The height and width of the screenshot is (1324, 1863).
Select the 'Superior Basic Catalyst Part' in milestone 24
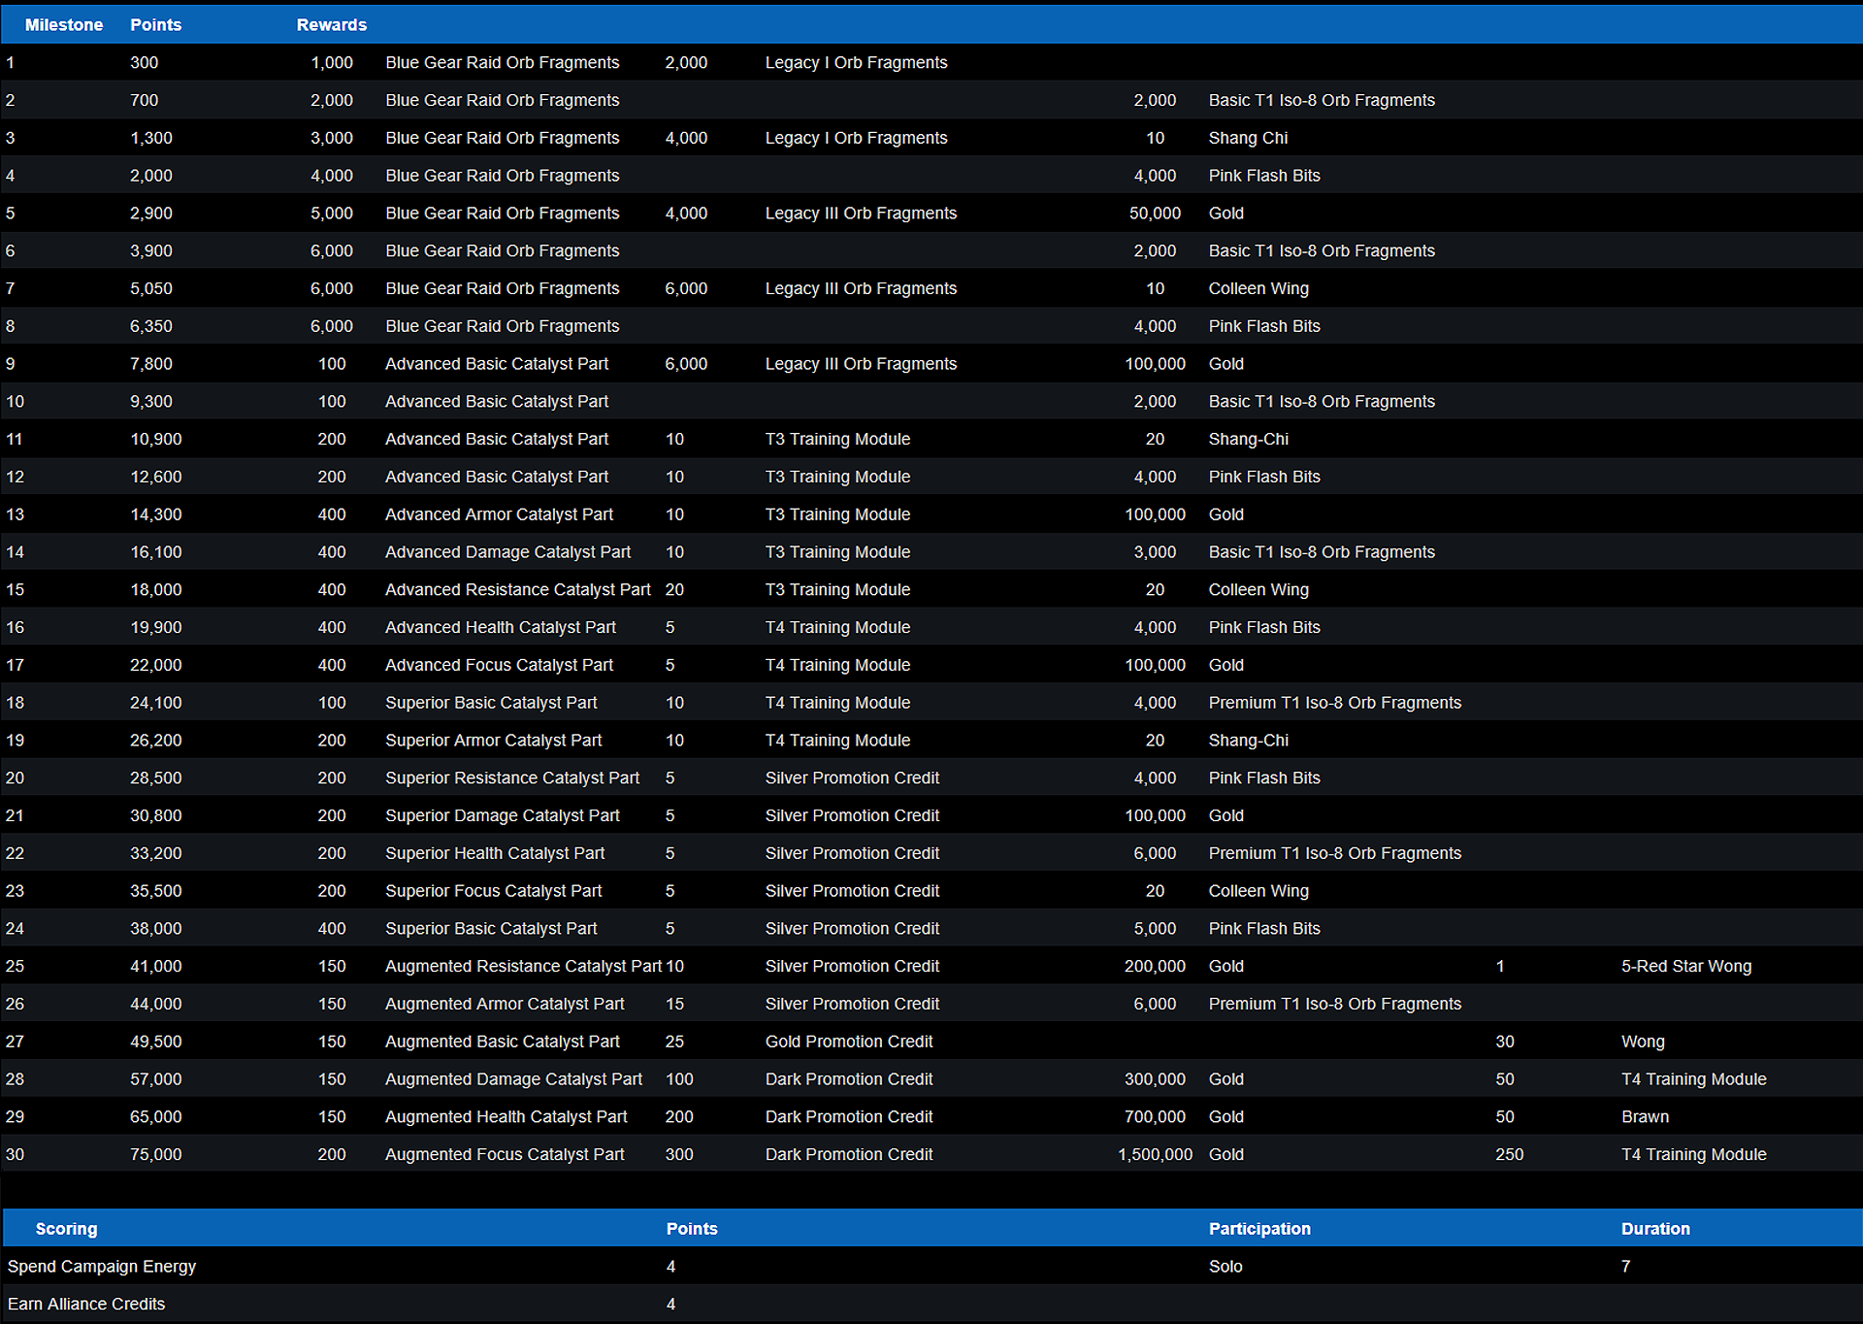(491, 929)
